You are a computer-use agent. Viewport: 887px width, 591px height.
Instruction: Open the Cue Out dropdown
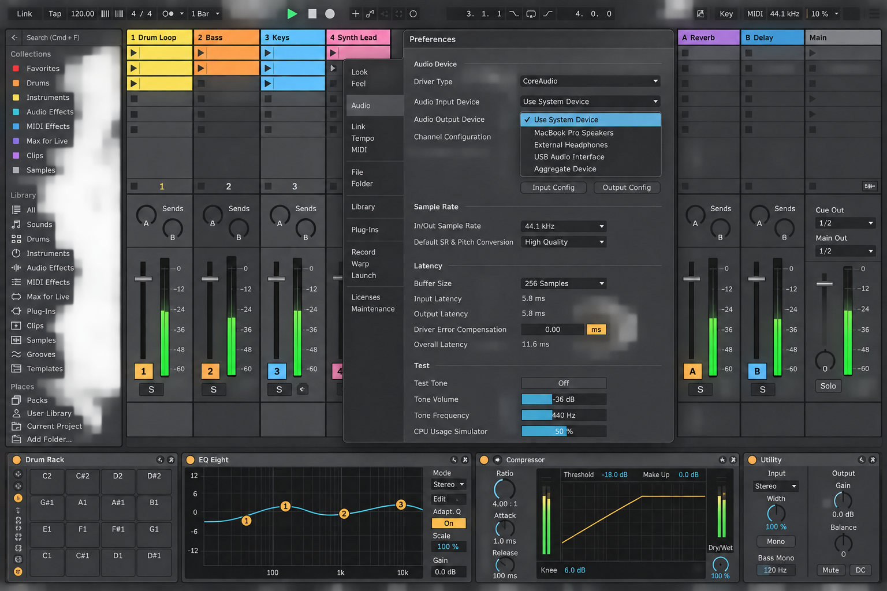pos(845,223)
